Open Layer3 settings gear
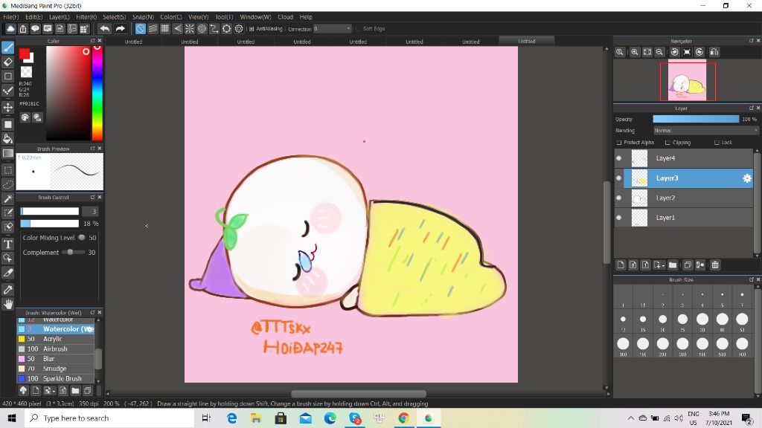Image resolution: width=762 pixels, height=428 pixels. [x=747, y=178]
